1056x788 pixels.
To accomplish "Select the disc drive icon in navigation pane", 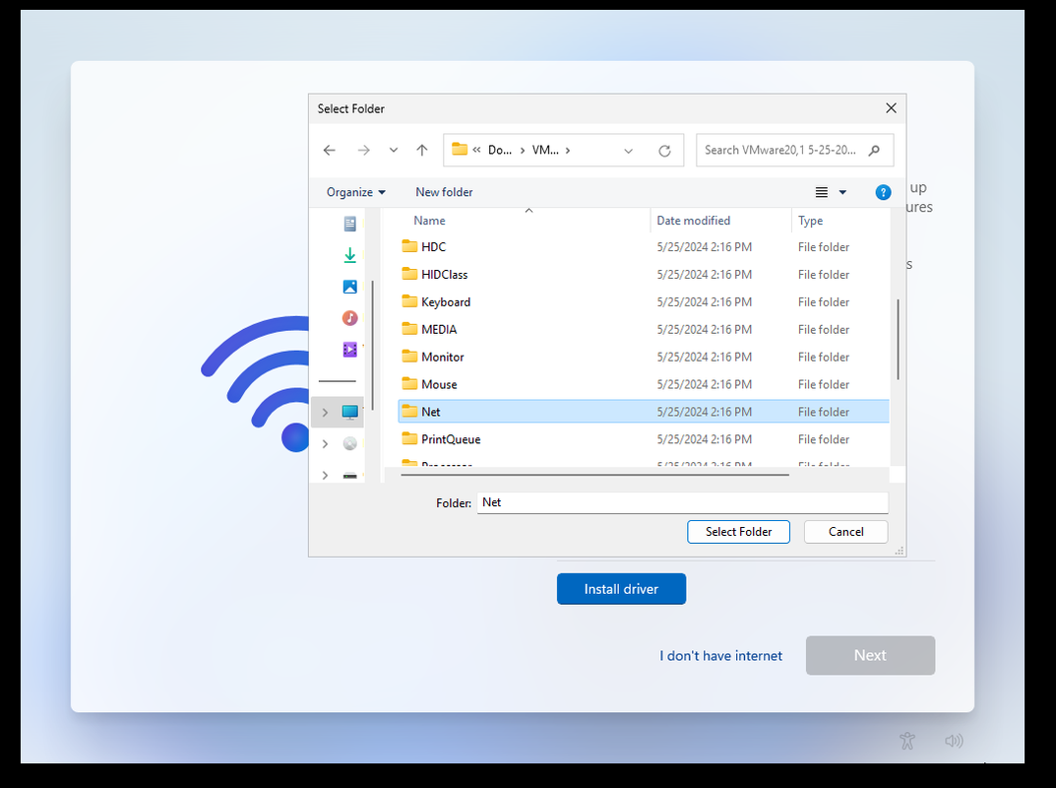I will click(349, 443).
